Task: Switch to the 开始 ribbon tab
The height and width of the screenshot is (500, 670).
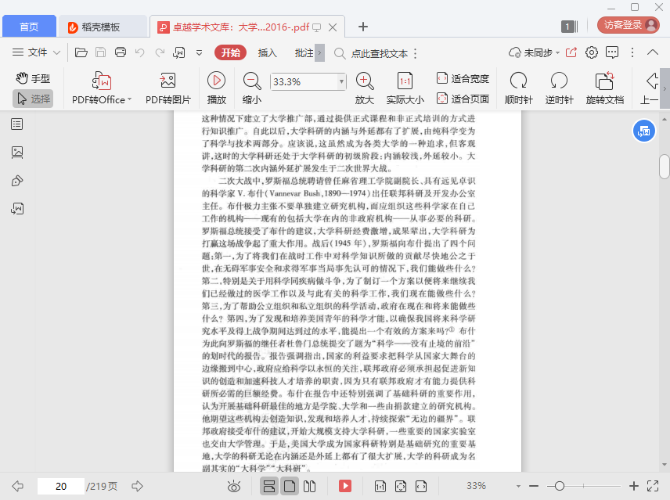Action: 231,52
